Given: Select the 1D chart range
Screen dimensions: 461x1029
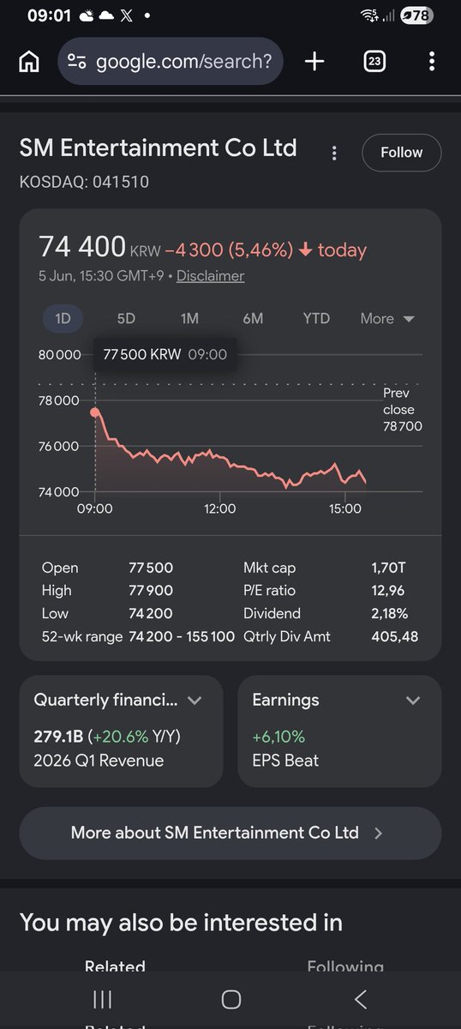Looking at the screenshot, I should tap(63, 318).
